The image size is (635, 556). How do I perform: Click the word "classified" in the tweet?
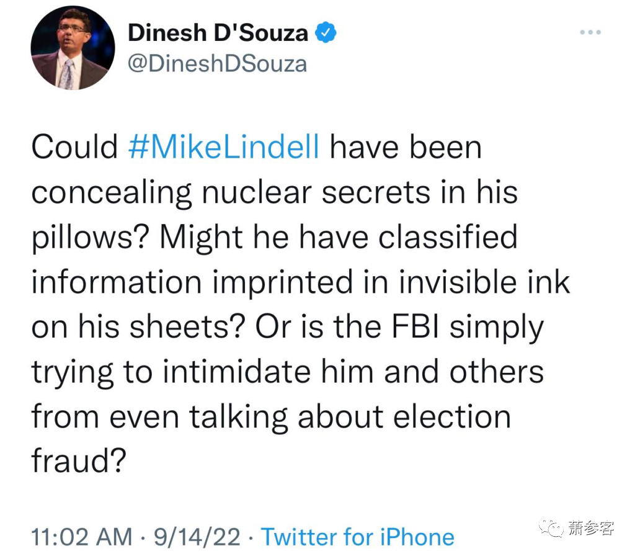point(448,237)
